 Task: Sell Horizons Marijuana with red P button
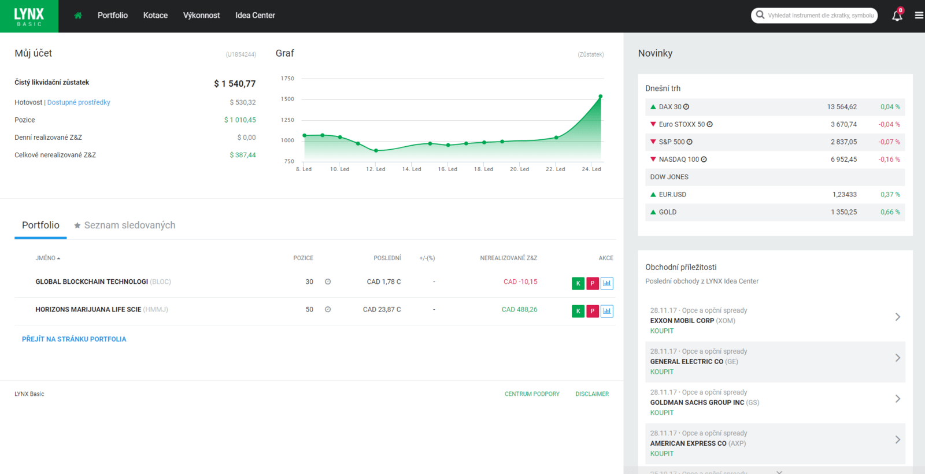click(593, 311)
